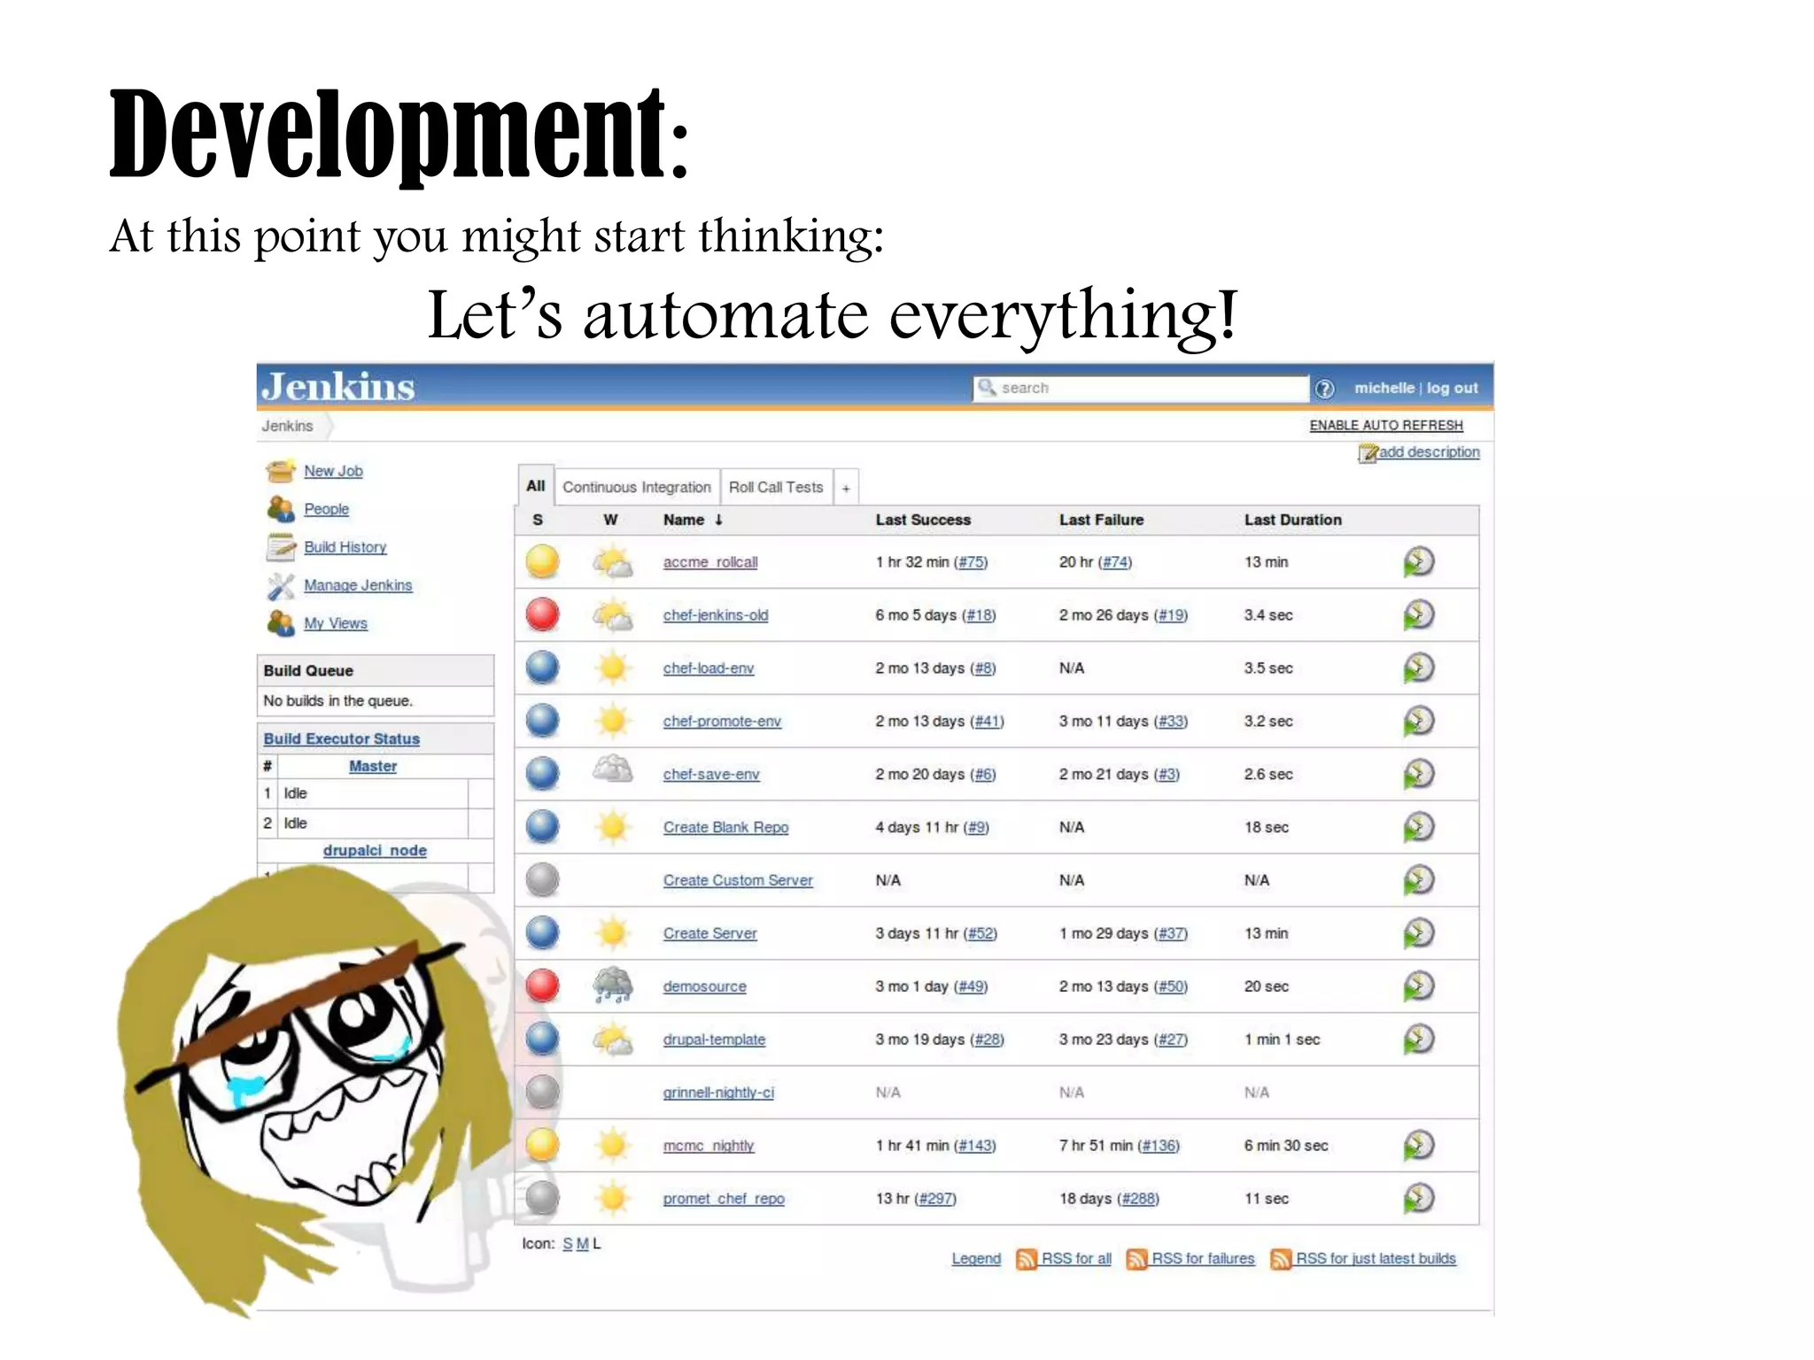This screenshot has width=1814, height=1360.
Task: Sort by the S status column header
Action: 538,520
